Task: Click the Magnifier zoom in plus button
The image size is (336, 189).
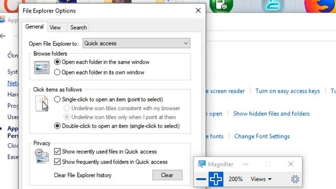Action: point(216,179)
